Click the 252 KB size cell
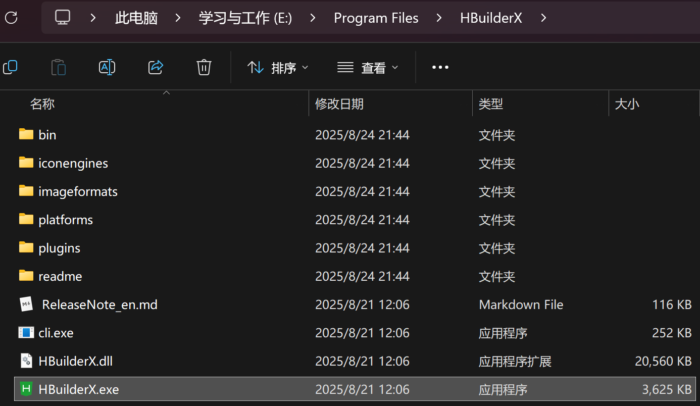The width and height of the screenshot is (700, 406). pyautogui.click(x=672, y=333)
